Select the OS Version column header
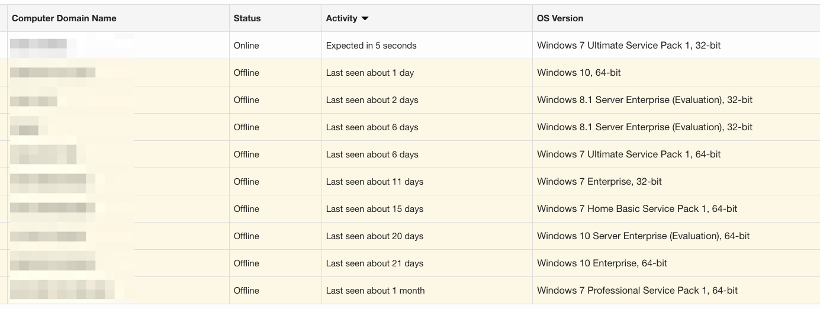 click(559, 18)
